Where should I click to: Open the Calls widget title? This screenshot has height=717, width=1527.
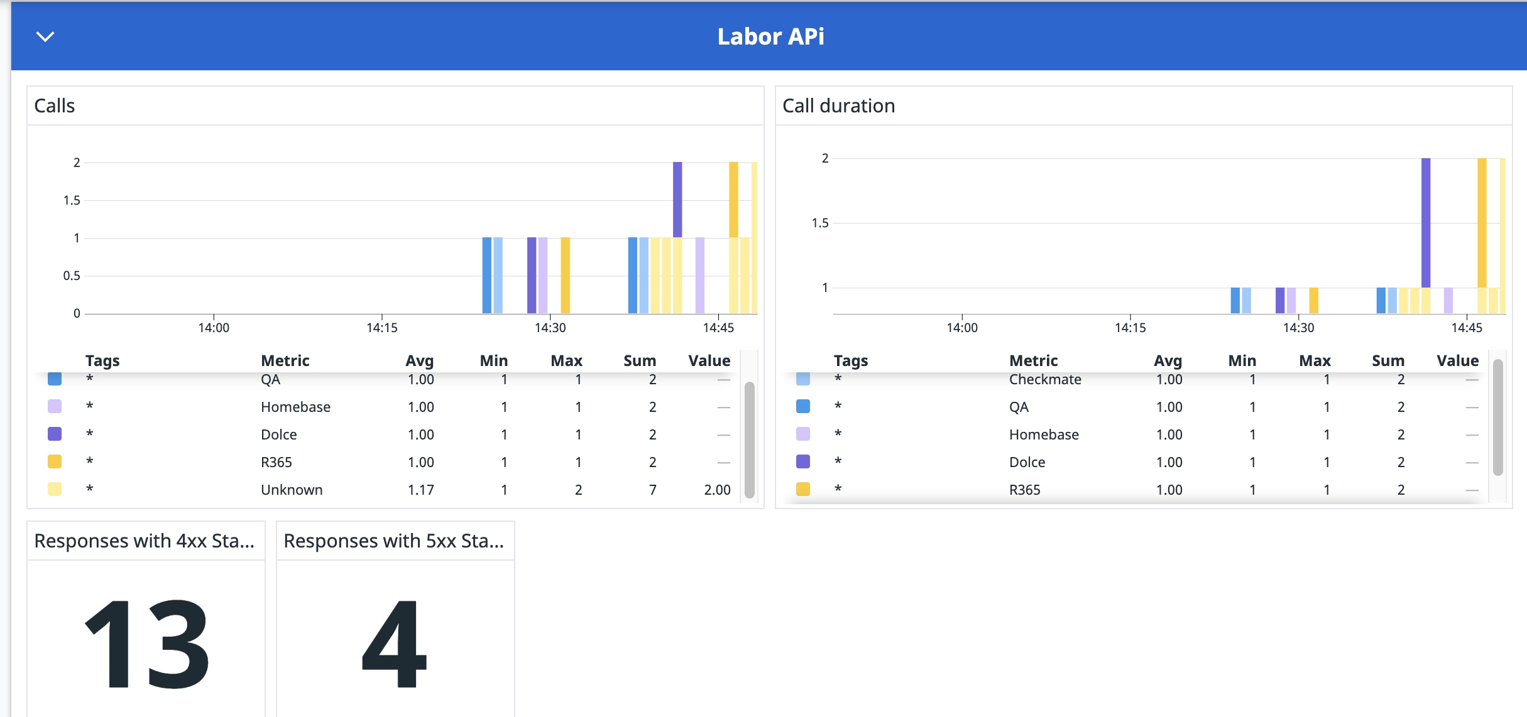(x=55, y=105)
